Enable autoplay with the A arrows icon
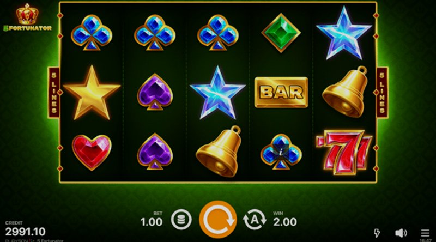The height and width of the screenshot is (242, 436). 255,220
